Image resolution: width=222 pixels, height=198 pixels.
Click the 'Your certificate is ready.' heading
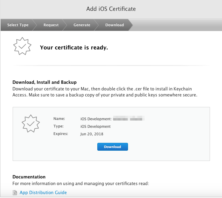(x=74, y=47)
